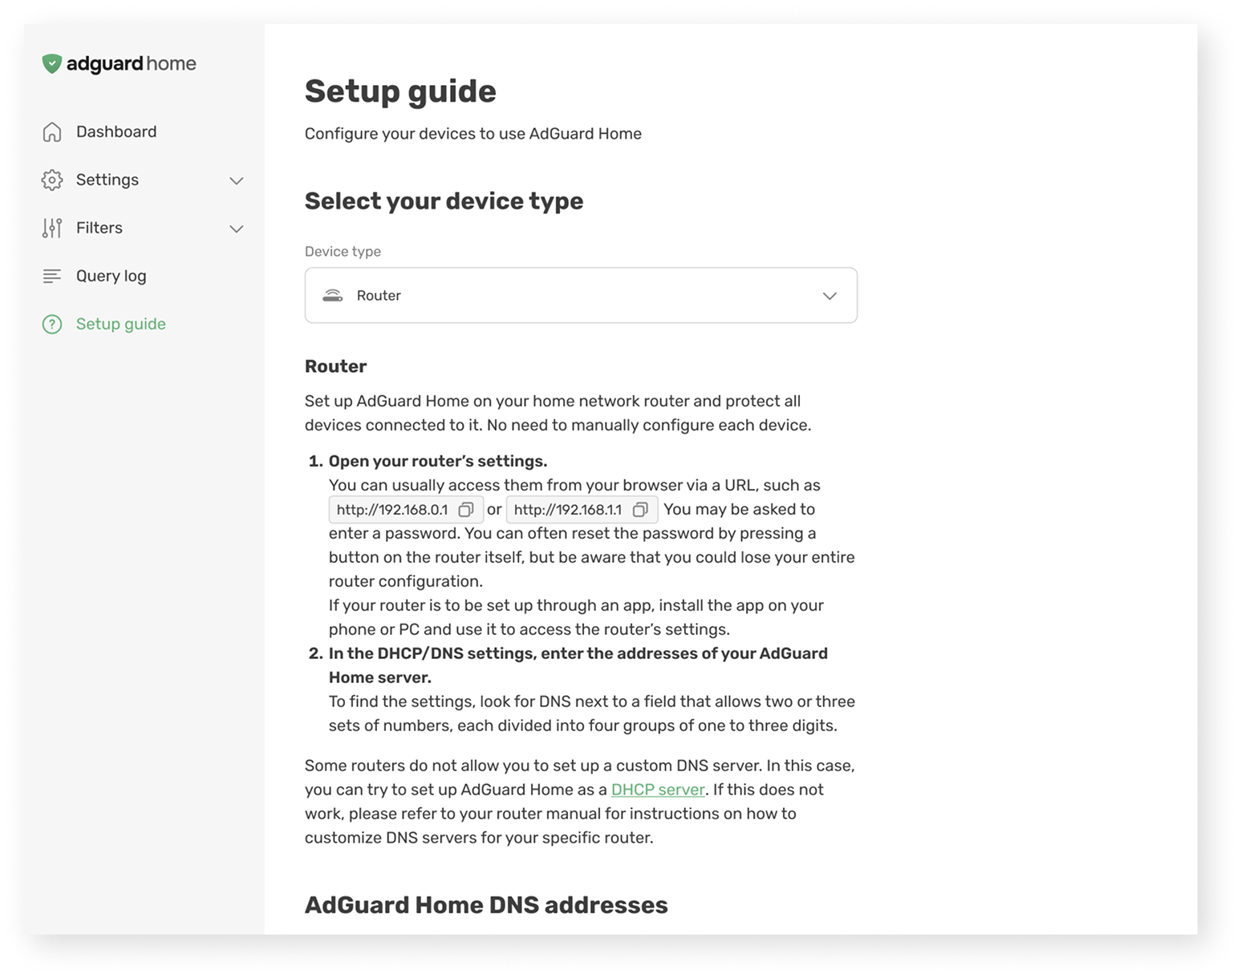This screenshot has width=1241, height=978.
Task: Click the http://192.168.0.1 URL text
Action: 392,510
